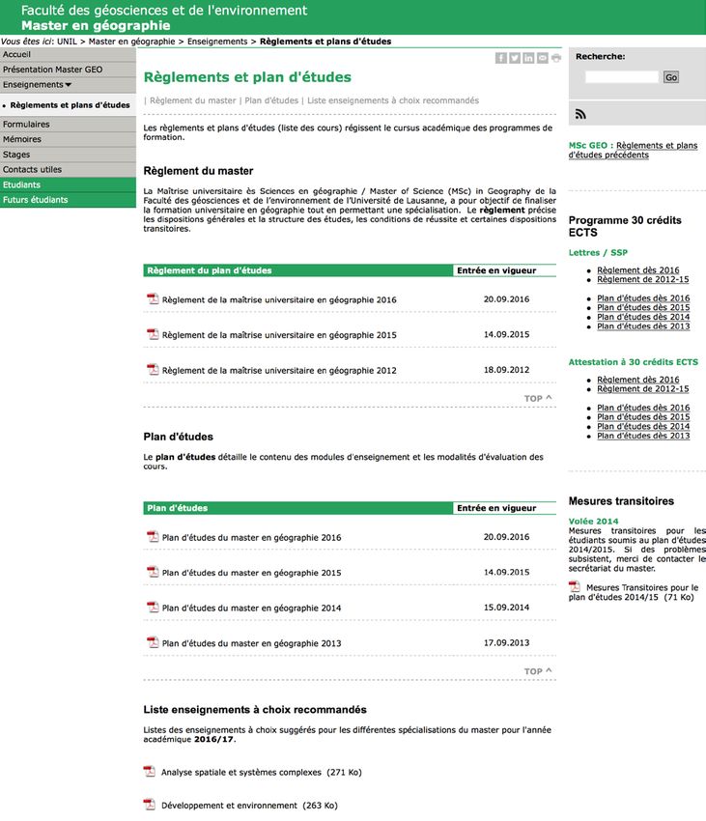The image size is (706, 821).
Task: Select Futurs étudiants in sidebar
Action: coord(36,200)
